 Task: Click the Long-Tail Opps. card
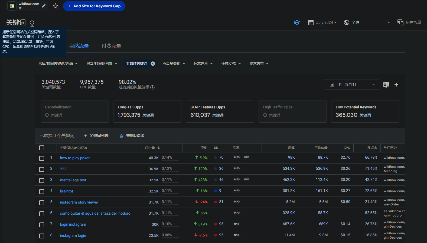[147, 111]
